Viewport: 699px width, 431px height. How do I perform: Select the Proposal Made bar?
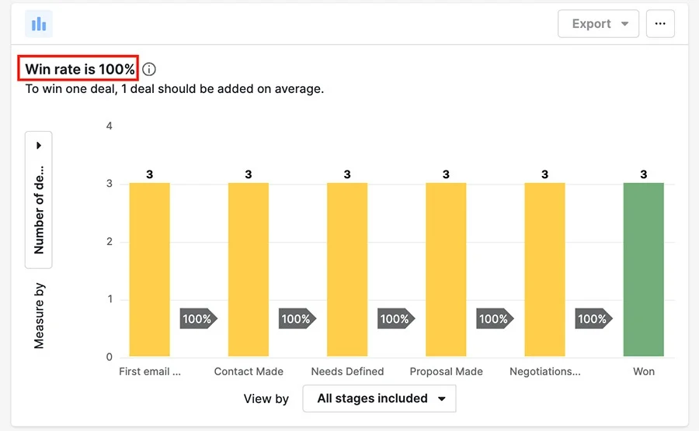446,270
